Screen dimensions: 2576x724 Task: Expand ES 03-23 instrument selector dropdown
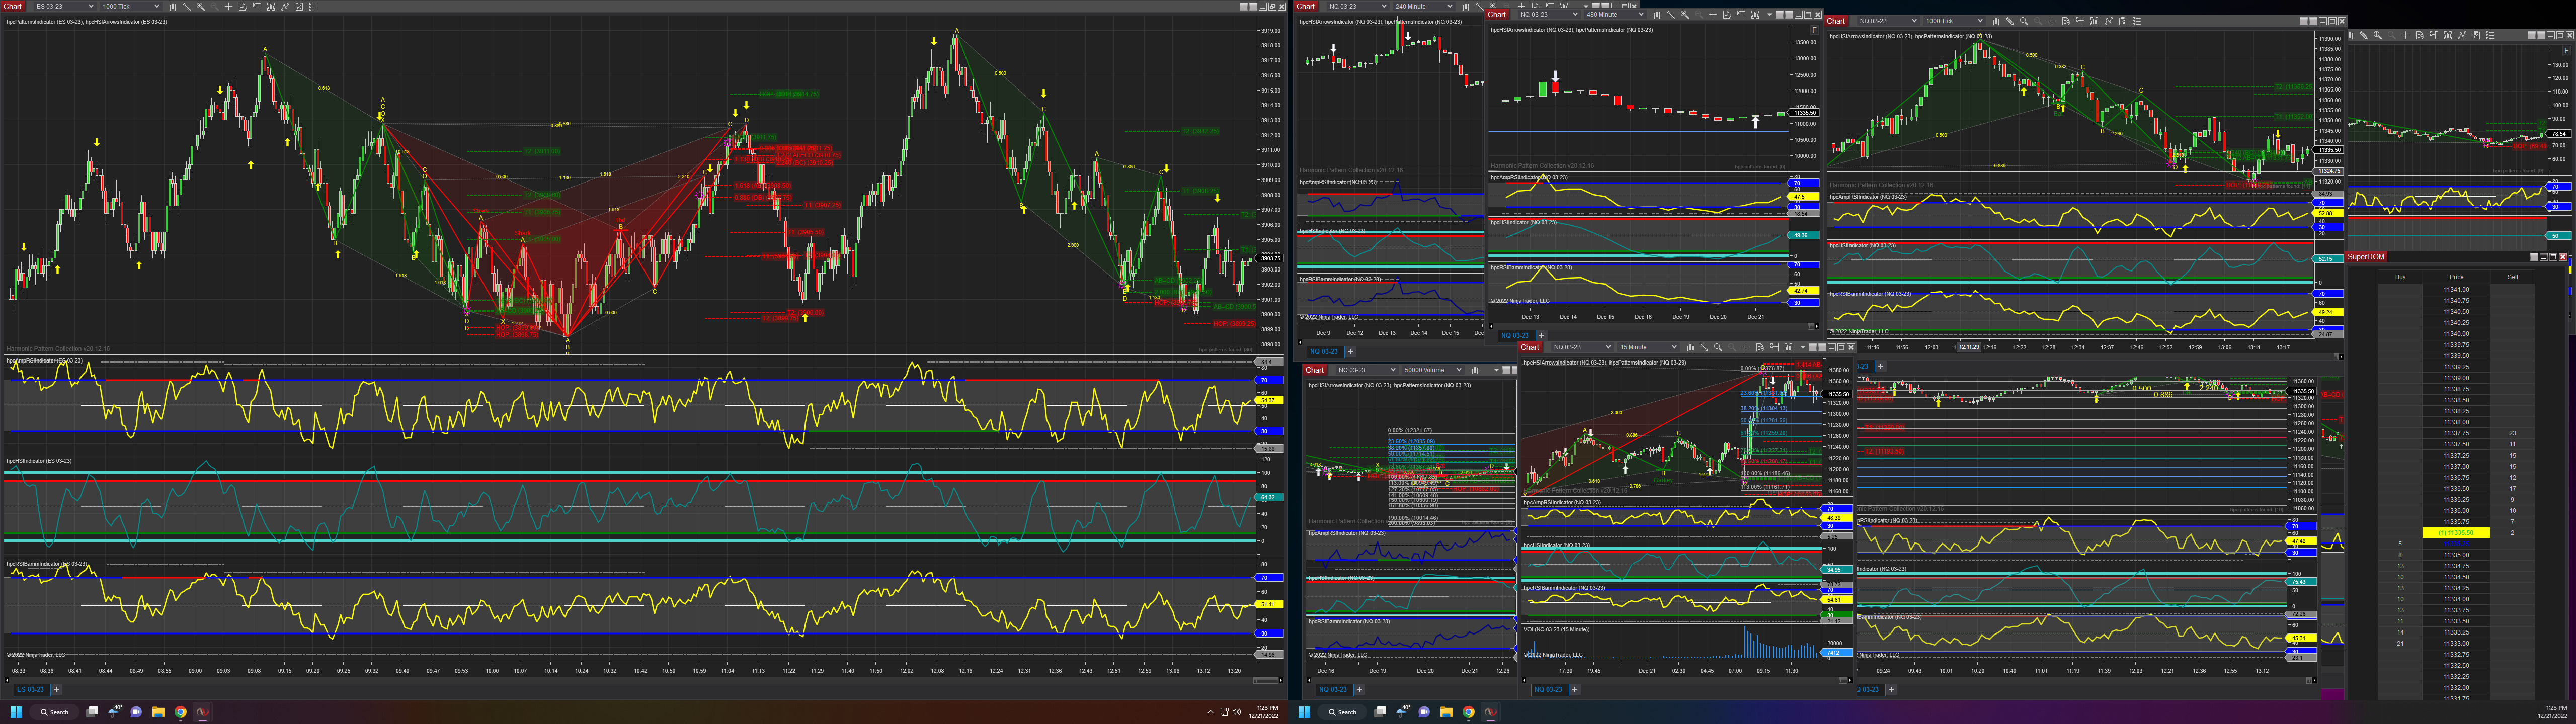click(91, 6)
